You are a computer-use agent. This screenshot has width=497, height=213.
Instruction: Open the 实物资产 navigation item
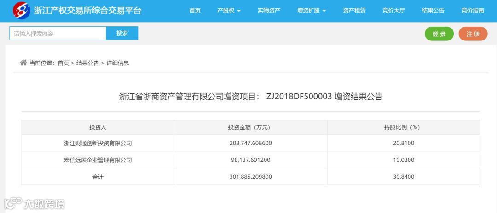269,11
